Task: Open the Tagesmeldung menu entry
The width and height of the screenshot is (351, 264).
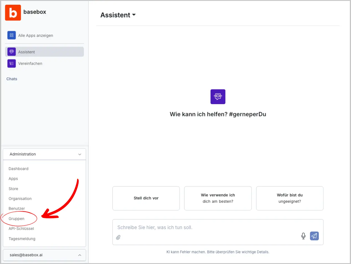Action: (x=22, y=239)
